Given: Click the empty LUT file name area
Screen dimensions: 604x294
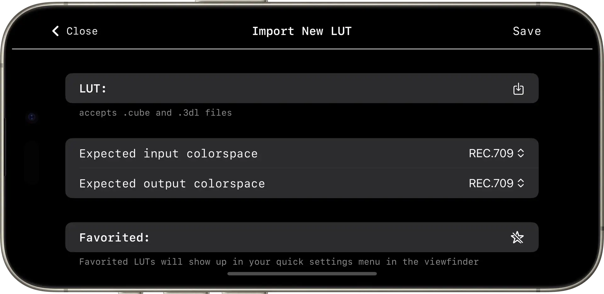Looking at the screenshot, I should point(302,88).
